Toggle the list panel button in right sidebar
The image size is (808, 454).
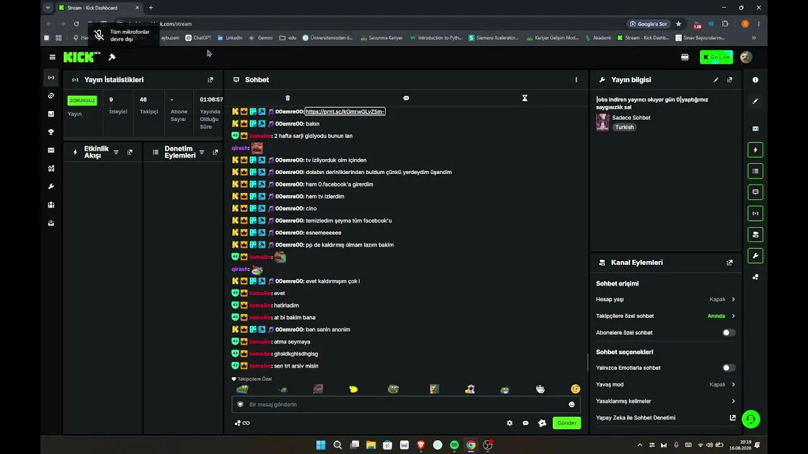(756, 171)
